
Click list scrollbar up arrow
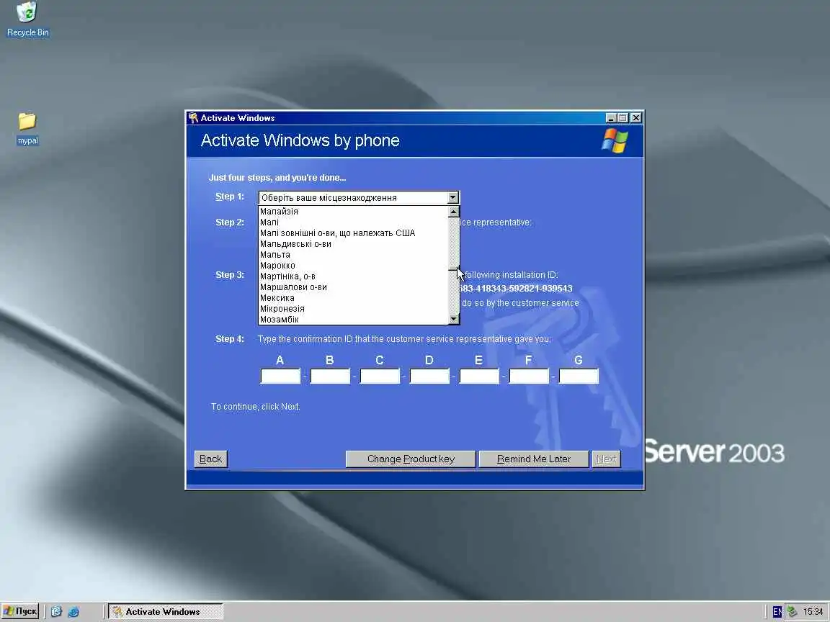[454, 212]
